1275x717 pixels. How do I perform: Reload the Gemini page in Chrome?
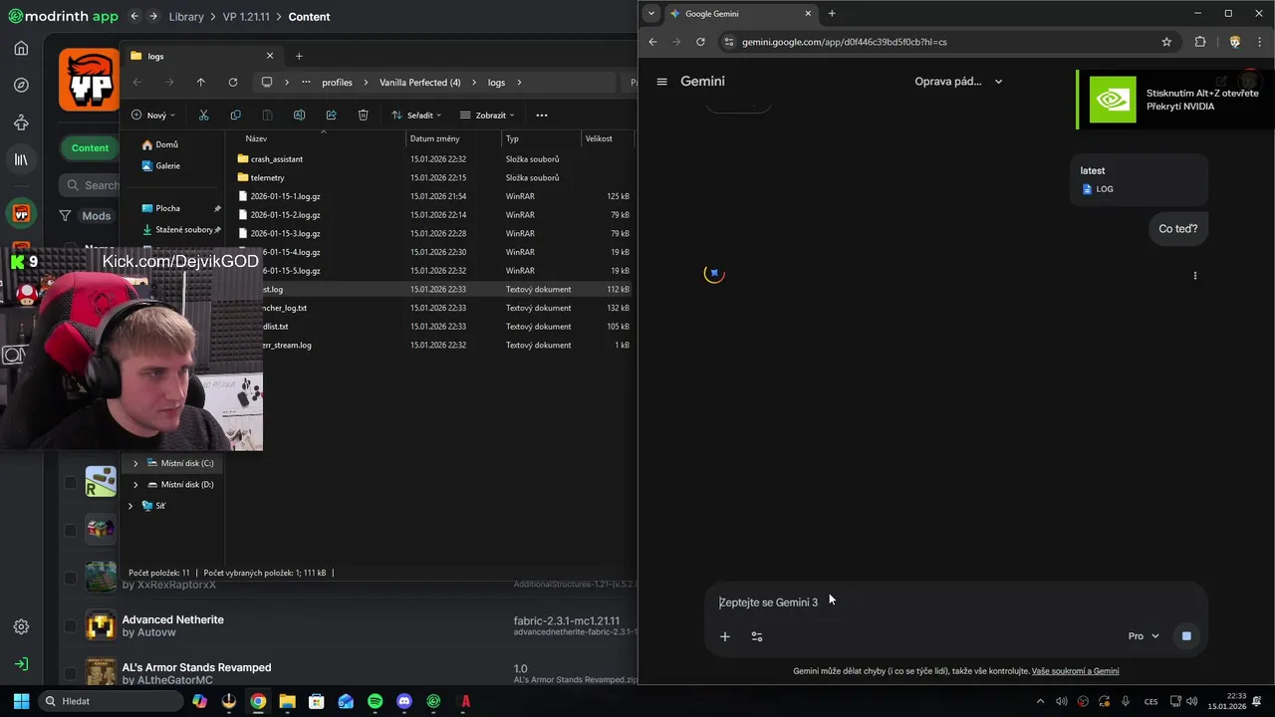700,42
